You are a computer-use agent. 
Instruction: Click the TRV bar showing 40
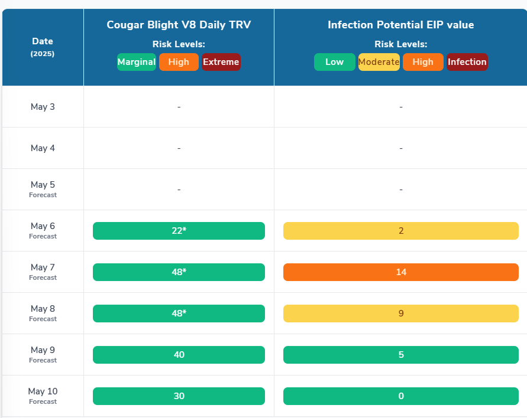179,355
